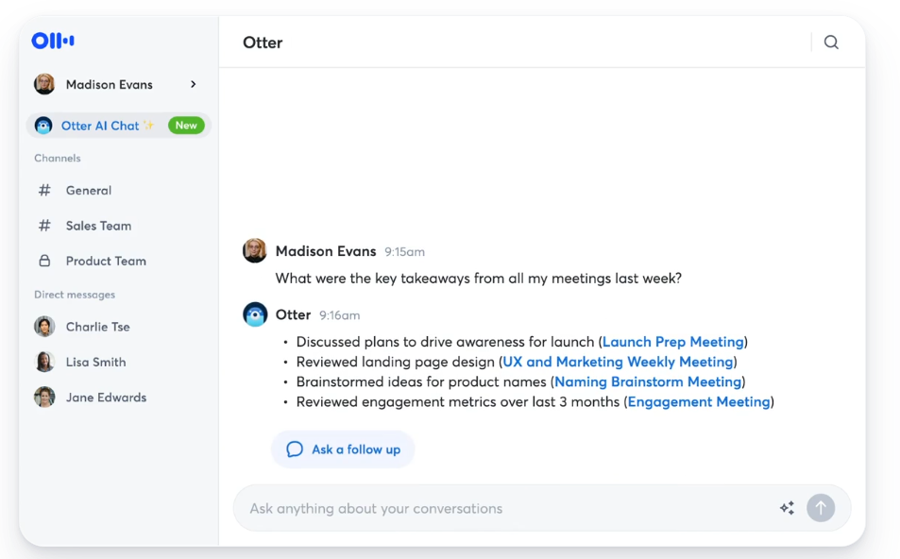Click Madison Evans sender name in chat
The width and height of the screenshot is (900, 559).
click(x=326, y=251)
